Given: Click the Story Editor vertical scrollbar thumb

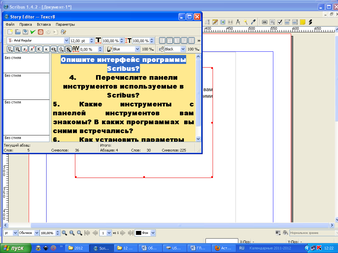Looking at the screenshot, I should 198,93.
